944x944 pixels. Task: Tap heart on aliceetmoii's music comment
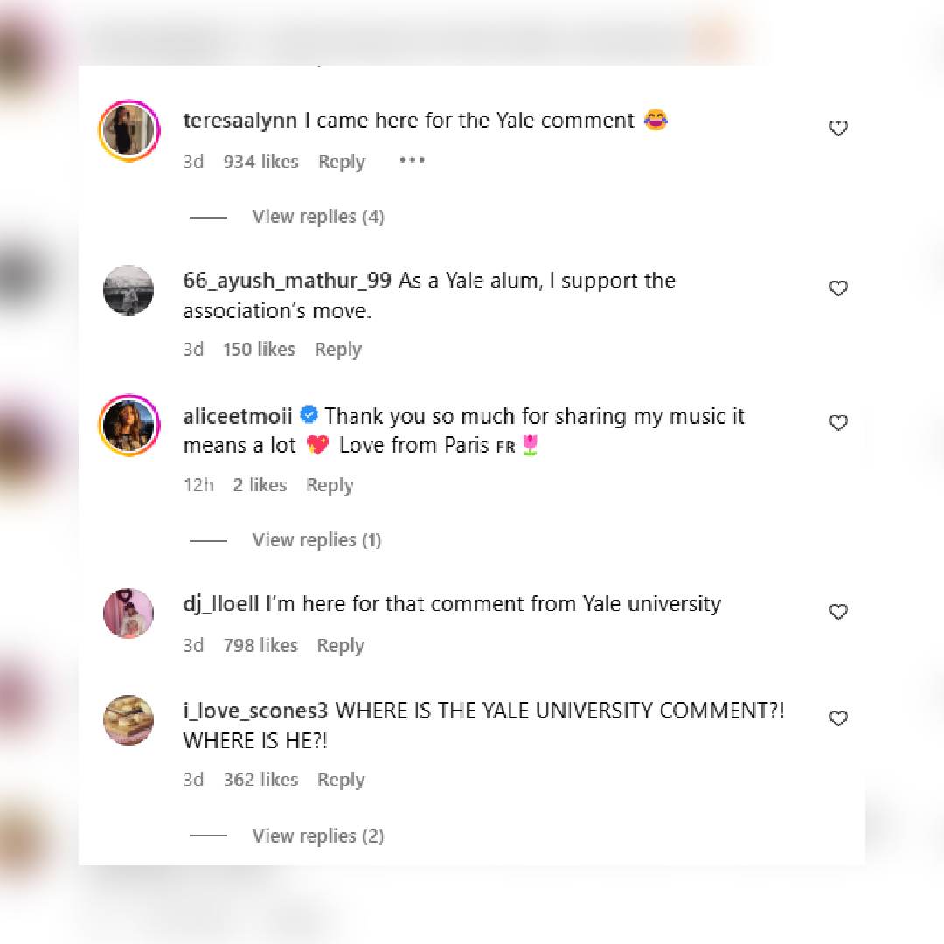click(x=838, y=423)
